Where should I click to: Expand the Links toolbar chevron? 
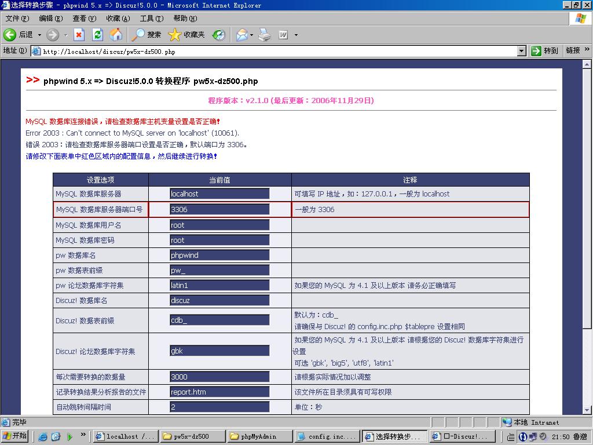(x=587, y=50)
